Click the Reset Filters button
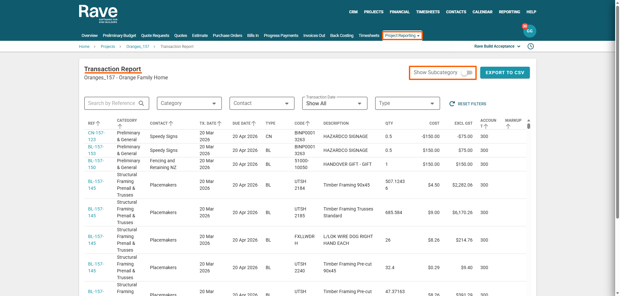Image resolution: width=620 pixels, height=296 pixels. click(468, 104)
